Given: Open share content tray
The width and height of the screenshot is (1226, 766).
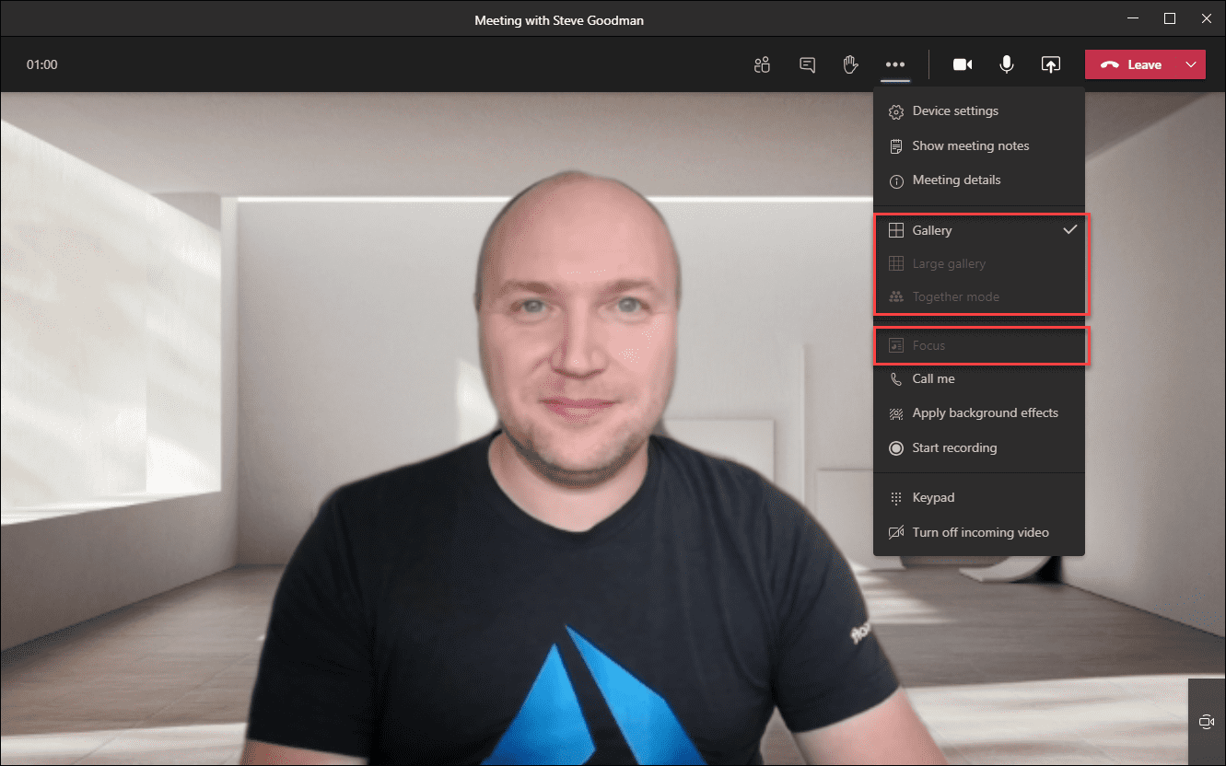Looking at the screenshot, I should coord(1051,64).
